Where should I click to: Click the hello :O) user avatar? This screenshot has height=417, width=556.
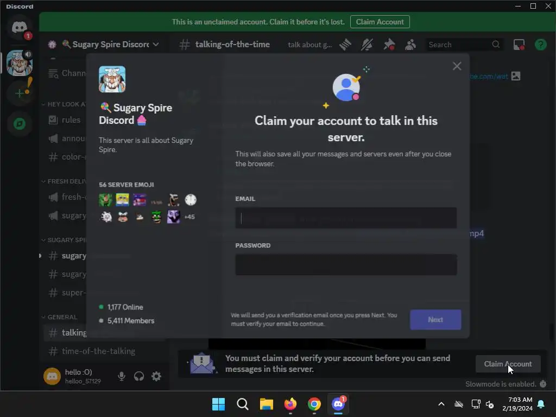click(52, 376)
